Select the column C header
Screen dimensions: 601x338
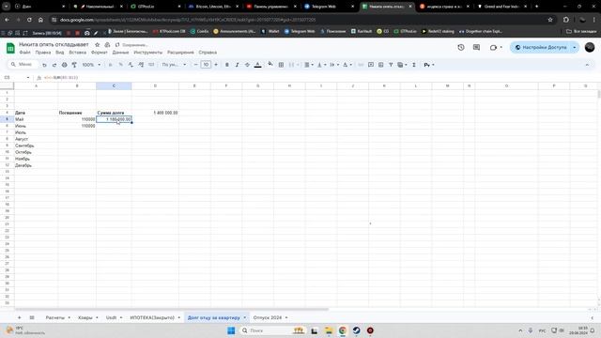pos(114,85)
